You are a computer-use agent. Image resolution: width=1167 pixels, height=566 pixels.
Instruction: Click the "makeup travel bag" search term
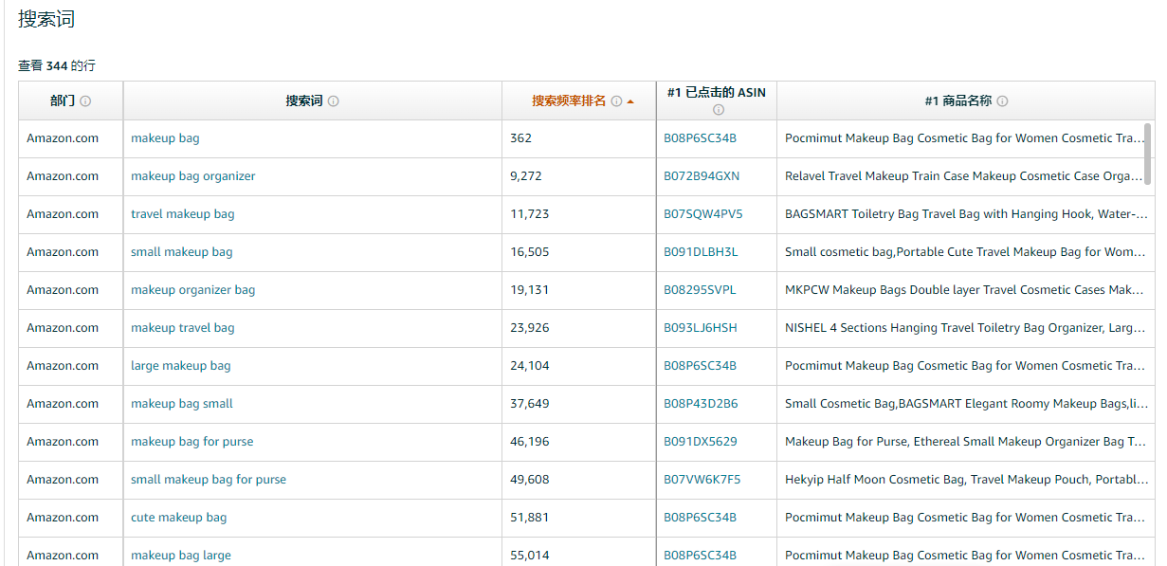(x=182, y=328)
